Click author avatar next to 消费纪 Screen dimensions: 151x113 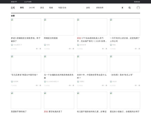click(78, 81)
